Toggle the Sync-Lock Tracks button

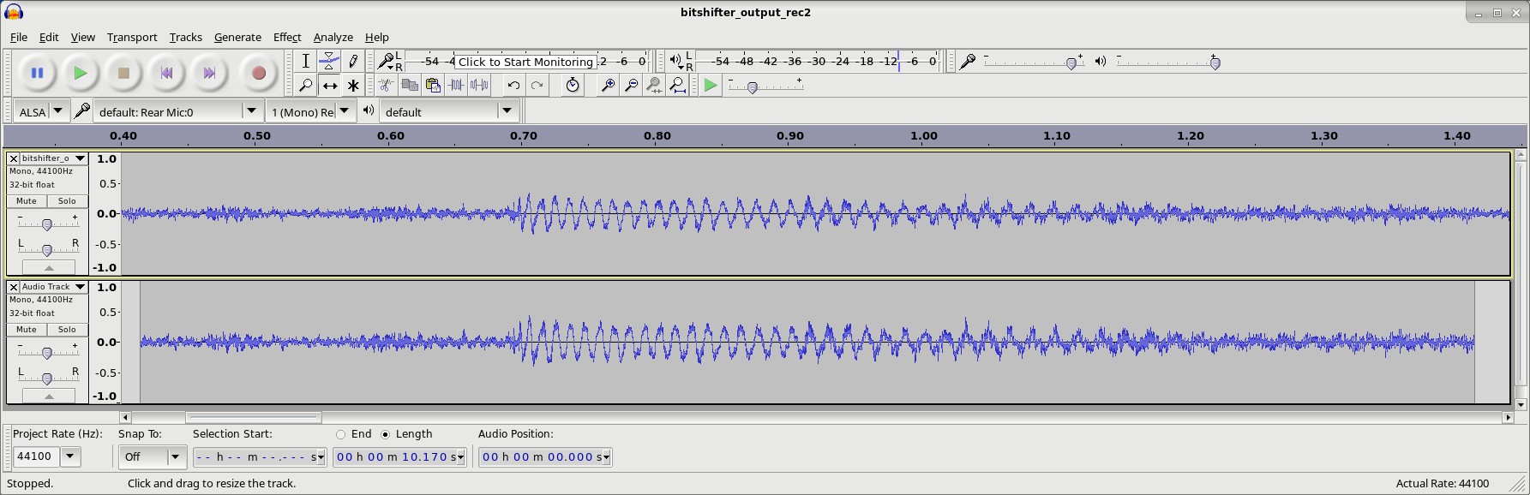point(573,86)
